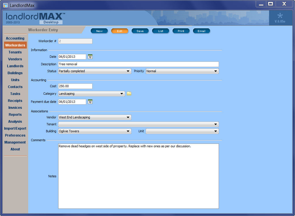Click the Payment due date input field
Screen dimensions: 295x216
72,102
